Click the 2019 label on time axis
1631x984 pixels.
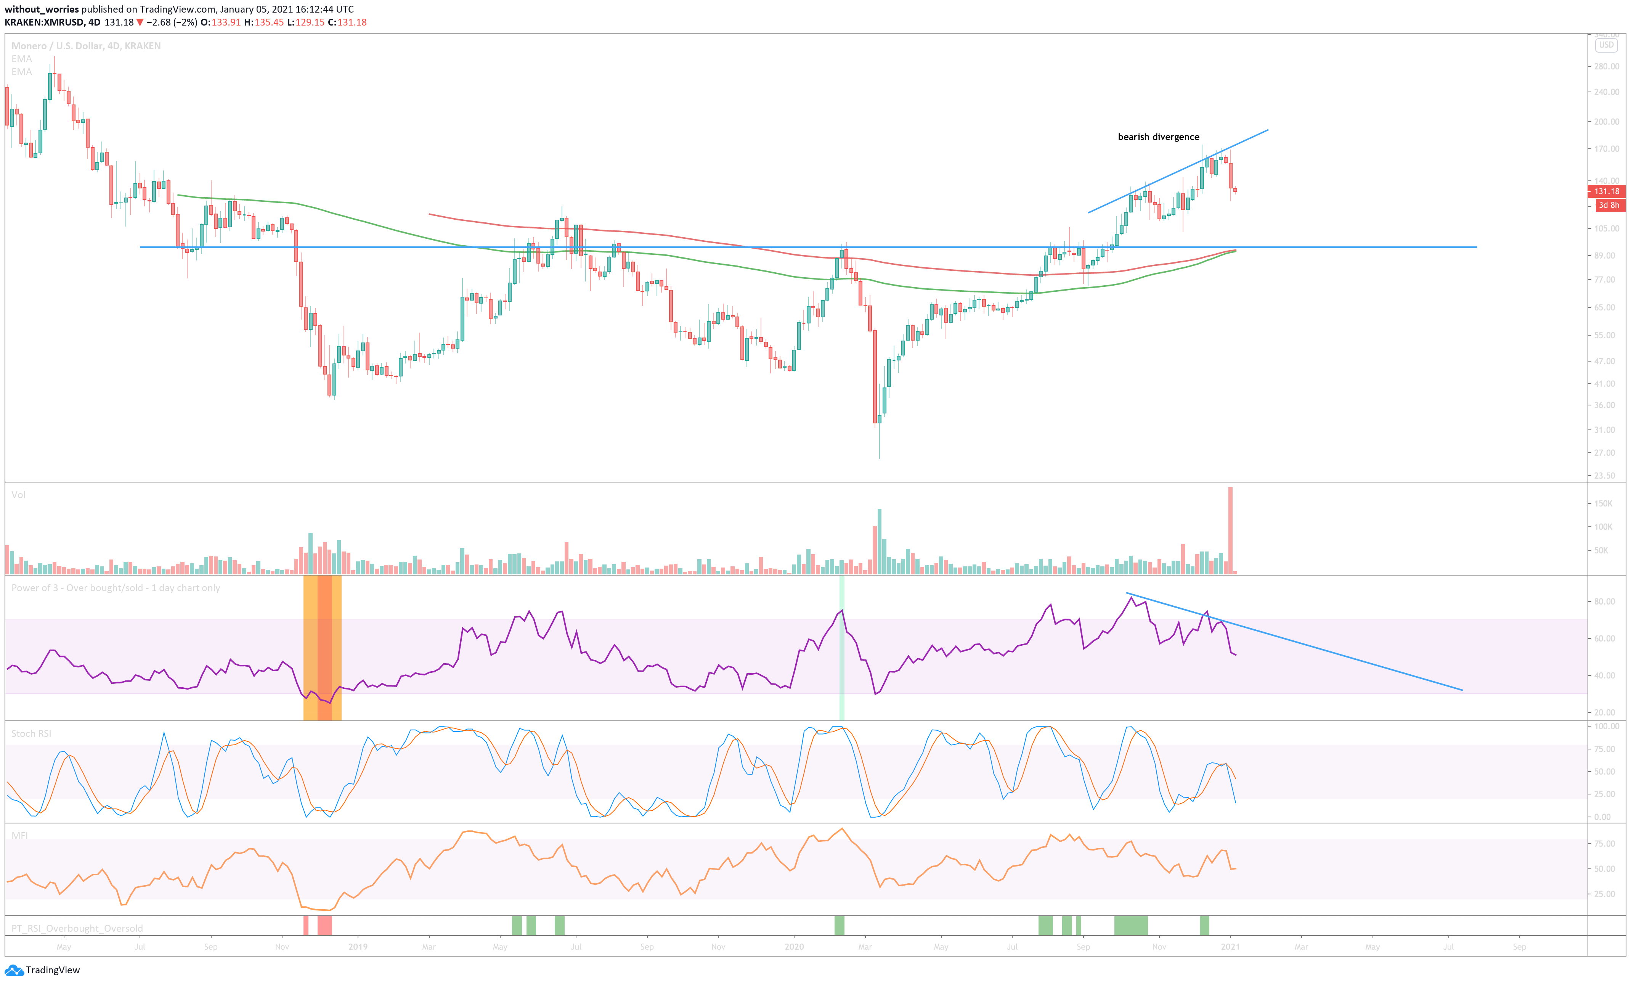[358, 947]
